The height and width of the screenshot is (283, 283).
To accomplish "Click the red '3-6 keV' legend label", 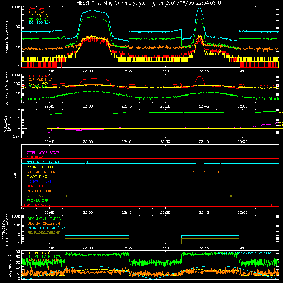I will 37,8.
